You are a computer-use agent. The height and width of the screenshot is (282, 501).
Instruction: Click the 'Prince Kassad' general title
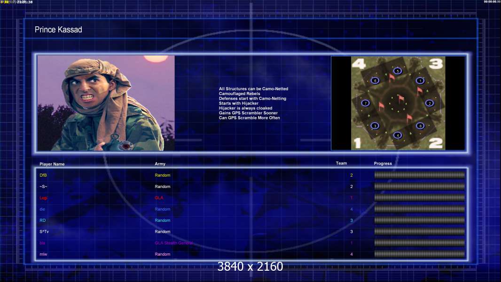tap(58, 30)
